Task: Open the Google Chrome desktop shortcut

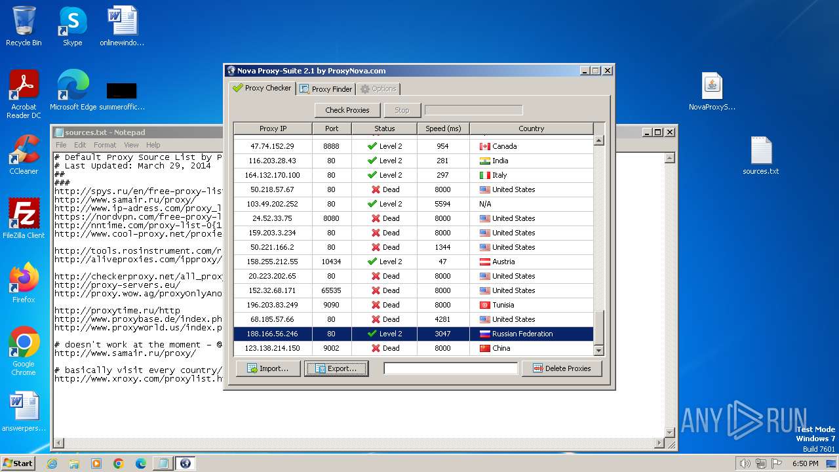Action: pyautogui.click(x=24, y=351)
